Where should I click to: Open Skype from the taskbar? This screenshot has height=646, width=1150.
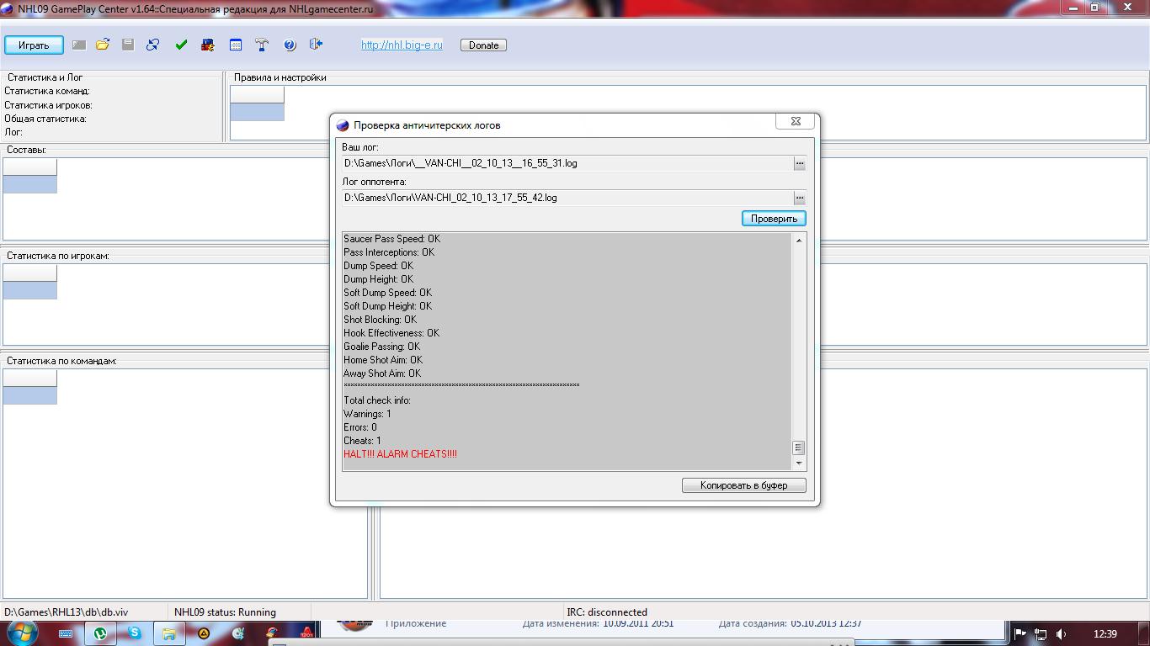pyautogui.click(x=135, y=633)
